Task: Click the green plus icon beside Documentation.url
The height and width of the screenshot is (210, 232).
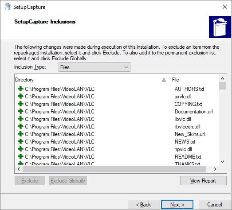Action: [20, 111]
